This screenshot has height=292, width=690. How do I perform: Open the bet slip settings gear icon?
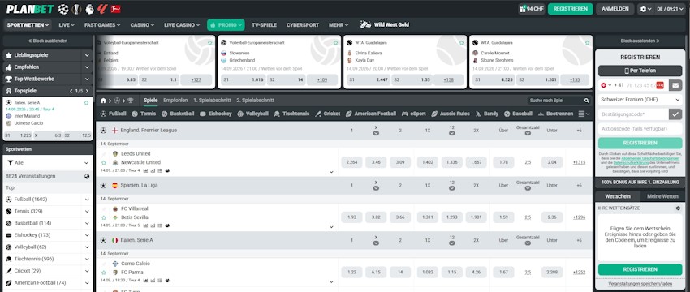tap(678, 208)
